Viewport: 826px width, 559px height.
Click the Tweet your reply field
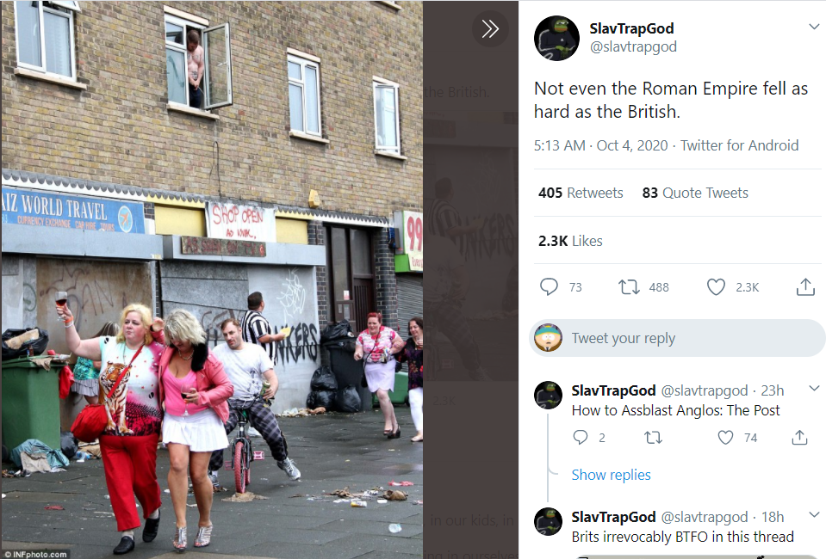pyautogui.click(x=677, y=338)
